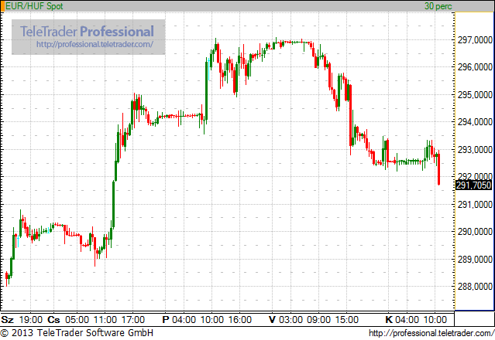Select the 290,0000 price axis label
495x340 pixels.
coord(475,232)
